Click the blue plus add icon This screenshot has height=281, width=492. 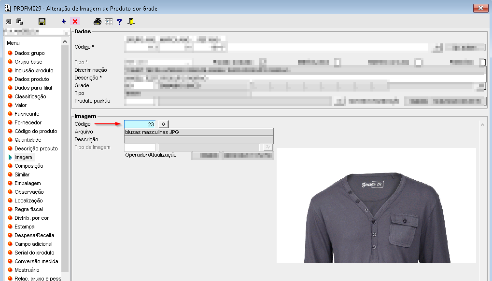(64, 22)
